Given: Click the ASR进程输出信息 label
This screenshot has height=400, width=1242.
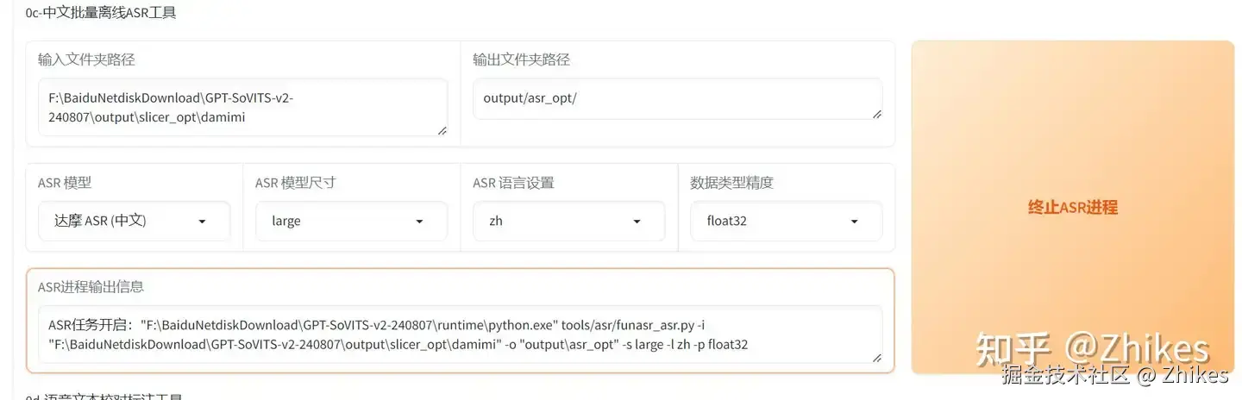Looking at the screenshot, I should tap(91, 286).
